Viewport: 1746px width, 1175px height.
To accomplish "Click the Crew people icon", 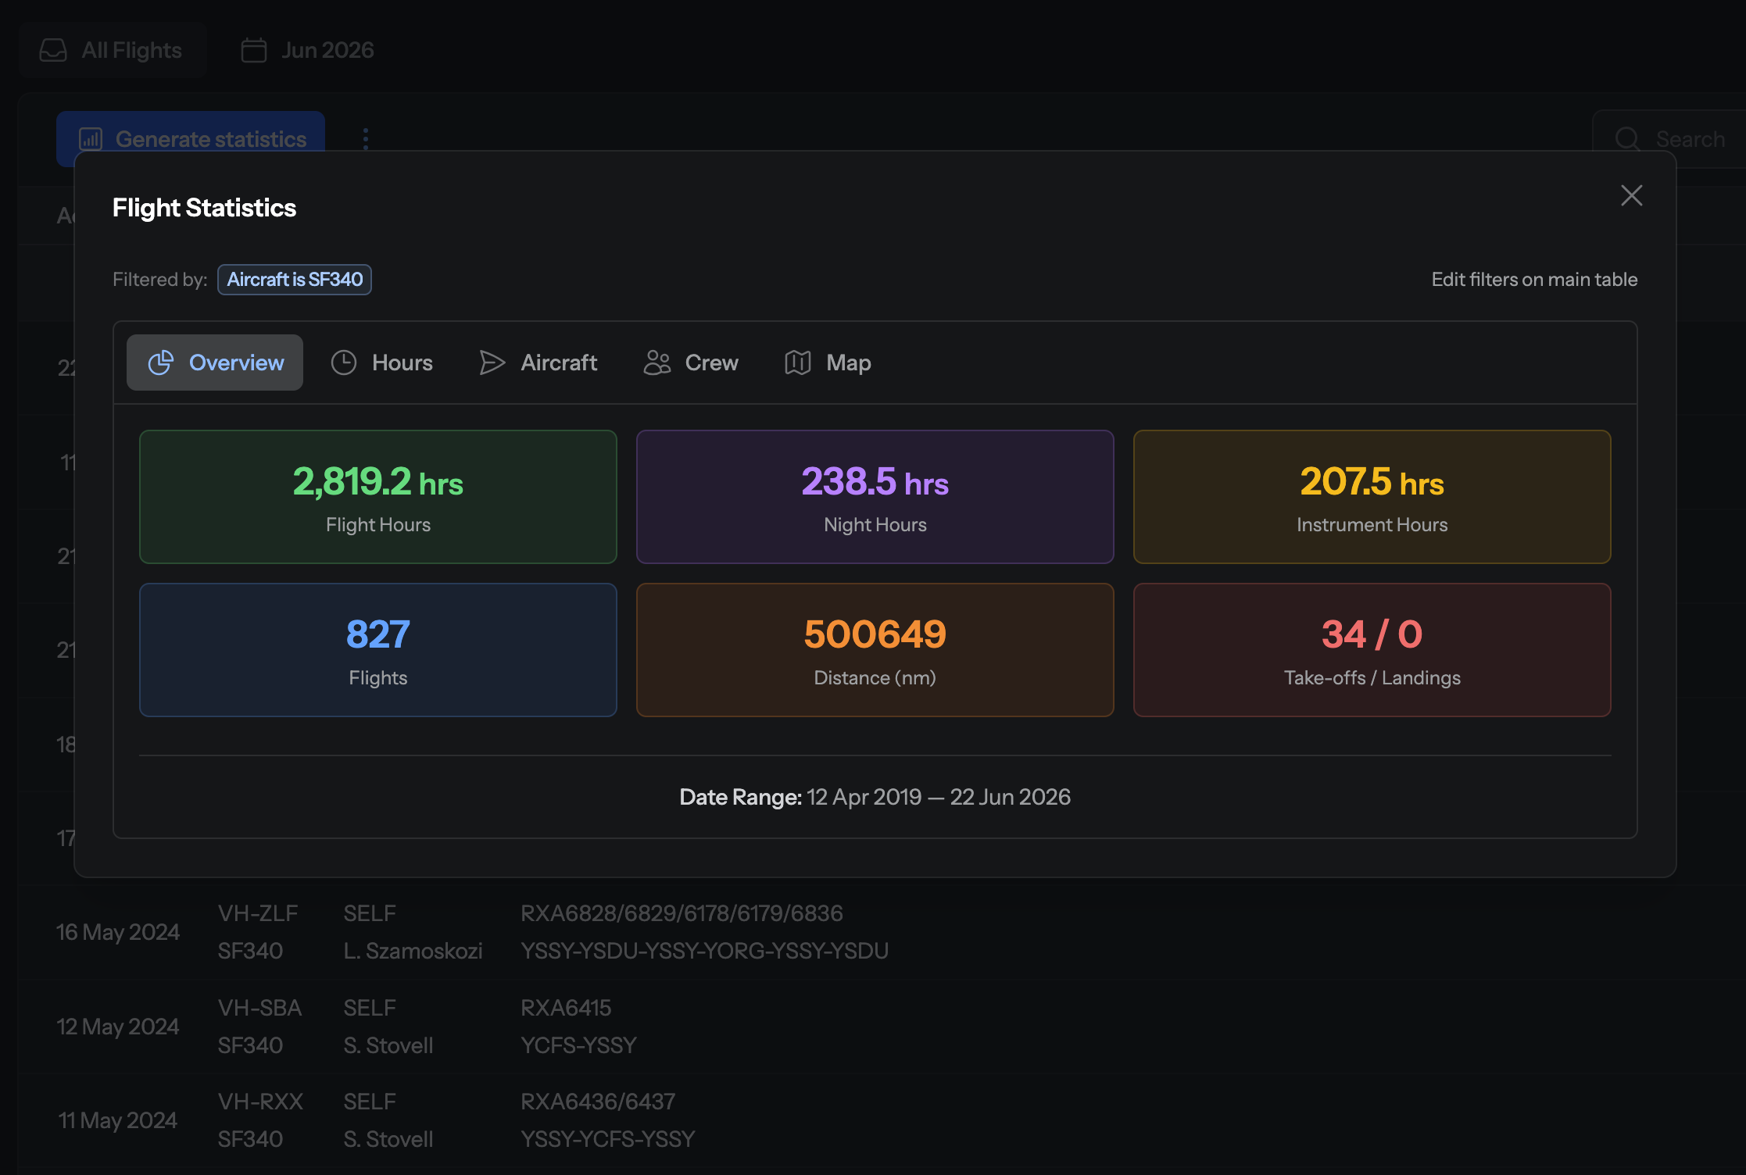I will tap(657, 362).
